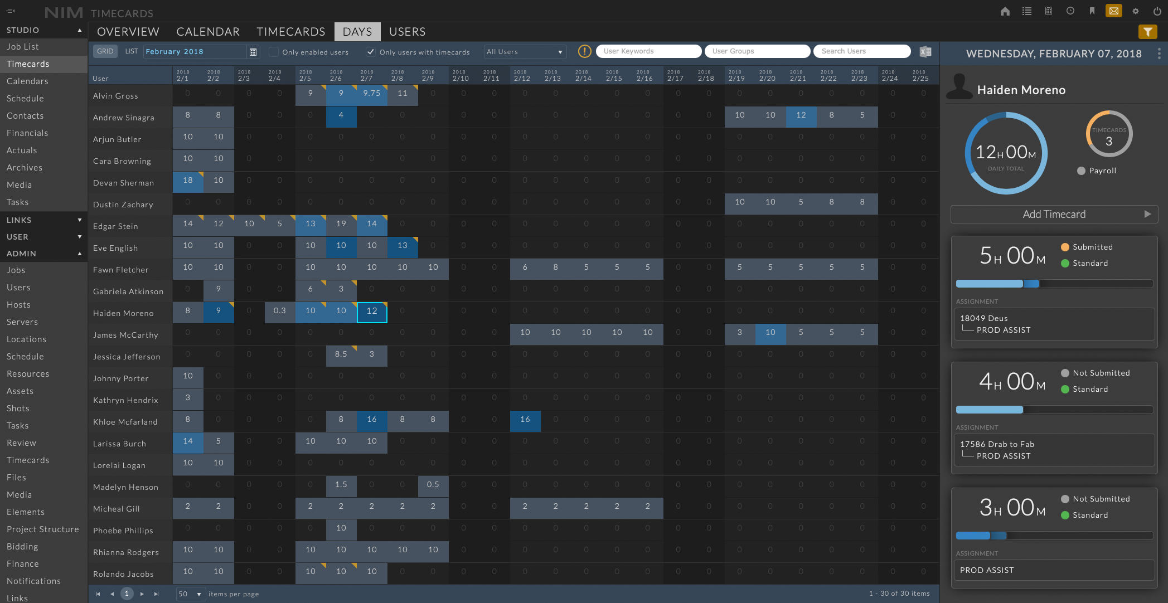Click the power logout icon
1168x603 pixels.
1157,11
